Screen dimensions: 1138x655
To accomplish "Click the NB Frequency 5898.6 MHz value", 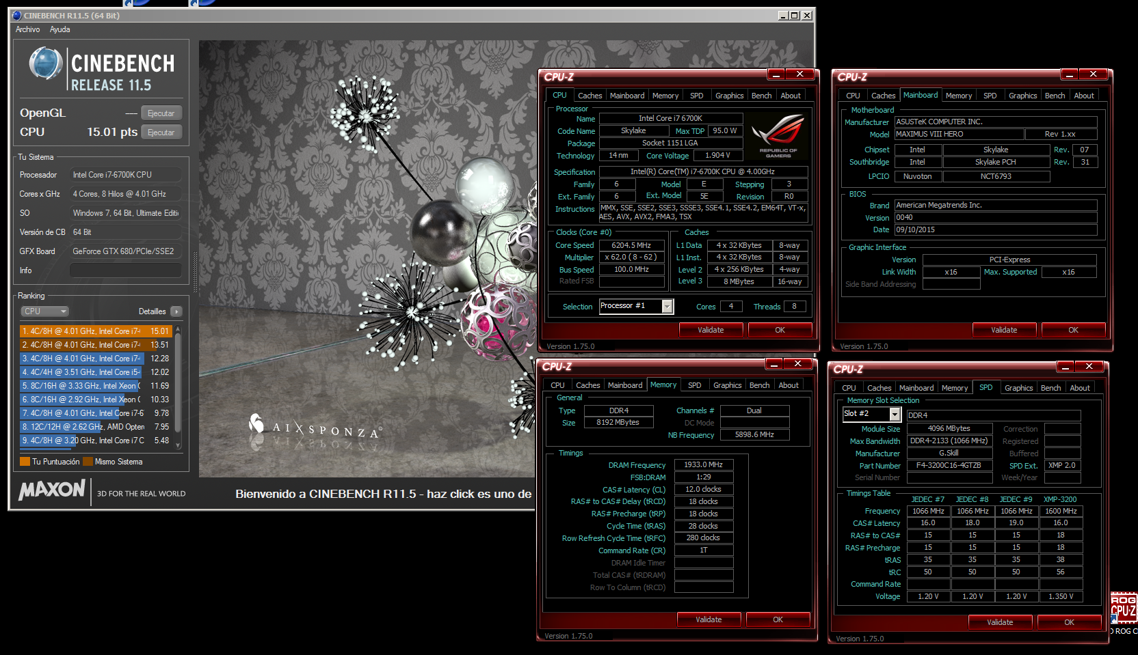I will 754,434.
